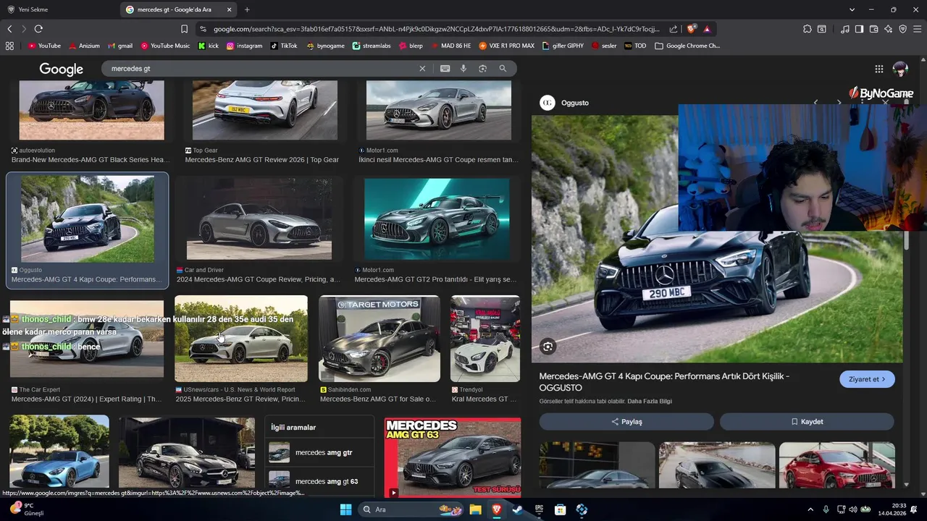Open the red Mercedes related image in preview

tap(836, 465)
